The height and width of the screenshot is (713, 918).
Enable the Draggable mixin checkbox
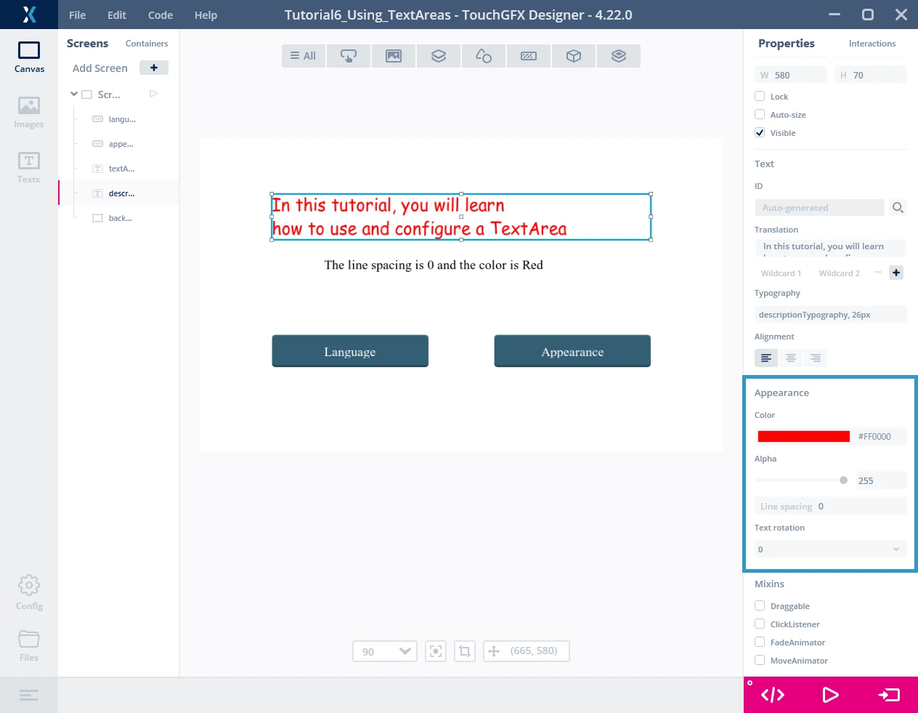(x=760, y=605)
